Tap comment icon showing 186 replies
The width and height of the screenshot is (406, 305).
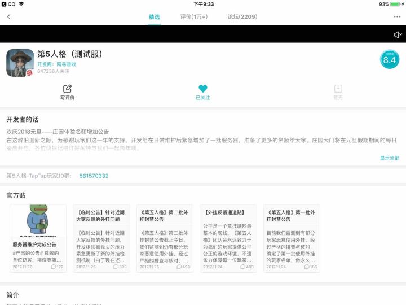click(x=307, y=267)
